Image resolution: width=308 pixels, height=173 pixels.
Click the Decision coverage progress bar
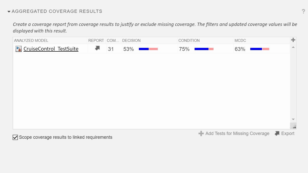tap(148, 49)
